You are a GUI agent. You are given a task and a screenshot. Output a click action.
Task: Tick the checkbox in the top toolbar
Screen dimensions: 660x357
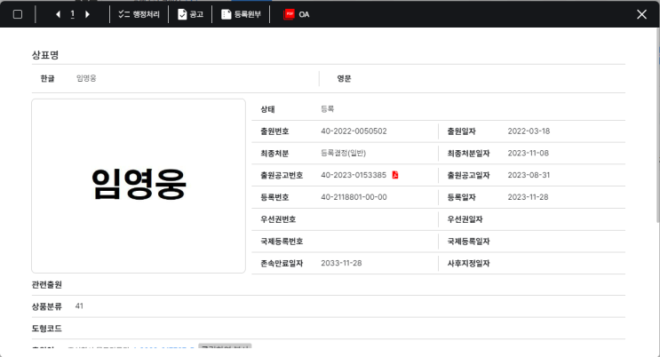[x=18, y=14]
